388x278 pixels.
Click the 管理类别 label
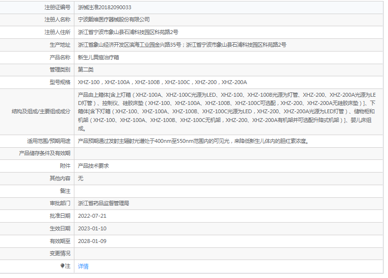point(60,69)
